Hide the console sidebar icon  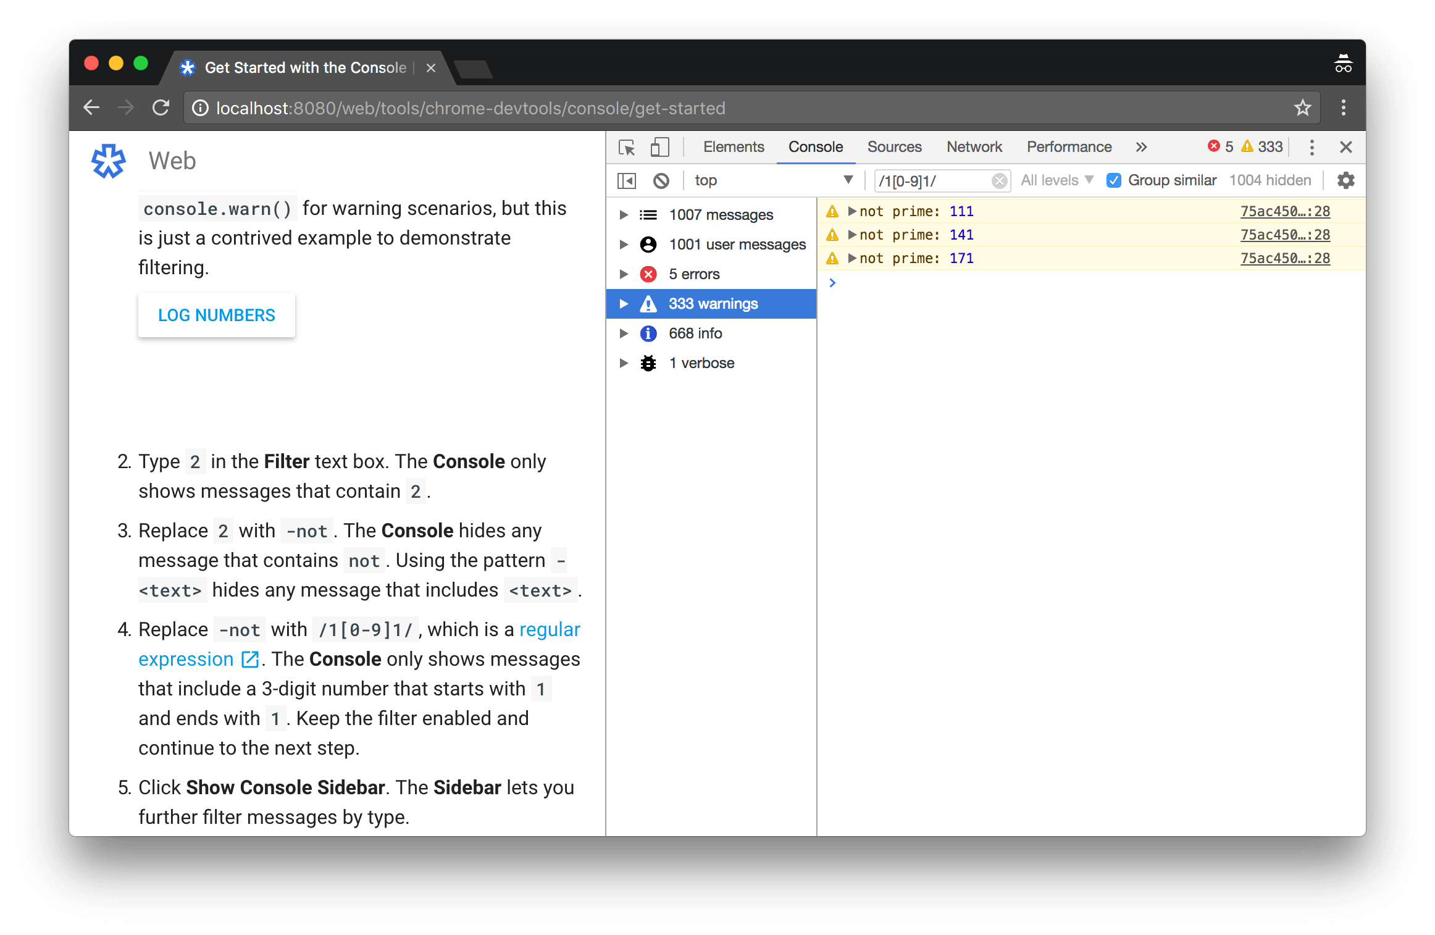tap(626, 180)
